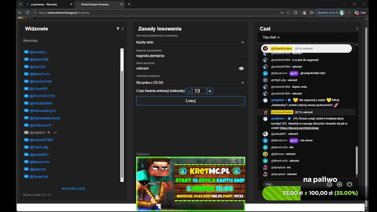Click the Wyszukaj viewer search field
The height and width of the screenshot is (212, 377).
click(x=73, y=41)
